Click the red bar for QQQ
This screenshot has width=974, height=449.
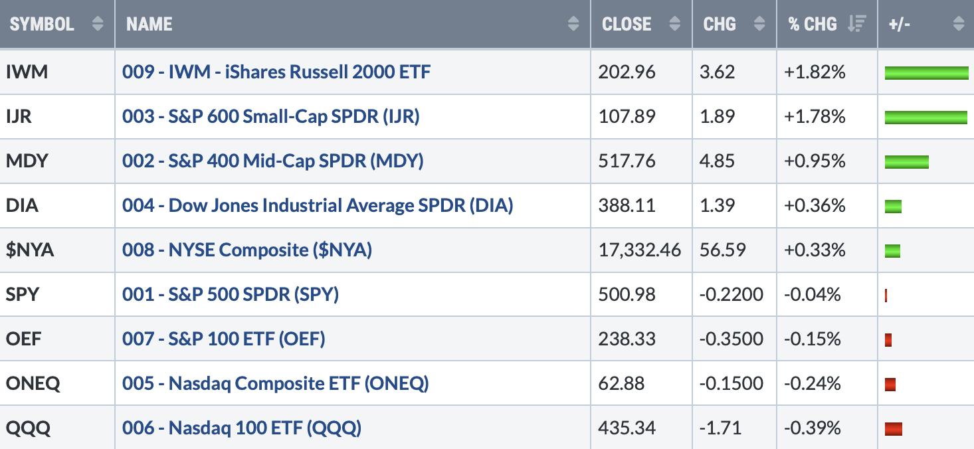(x=894, y=428)
